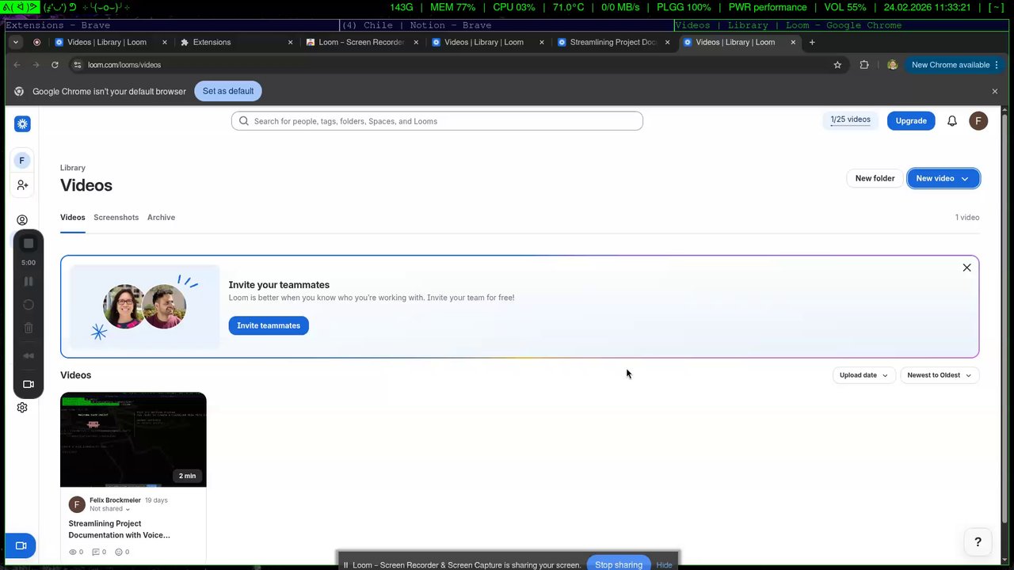The image size is (1014, 570).
Task: Open the help question mark button
Action: 978,542
